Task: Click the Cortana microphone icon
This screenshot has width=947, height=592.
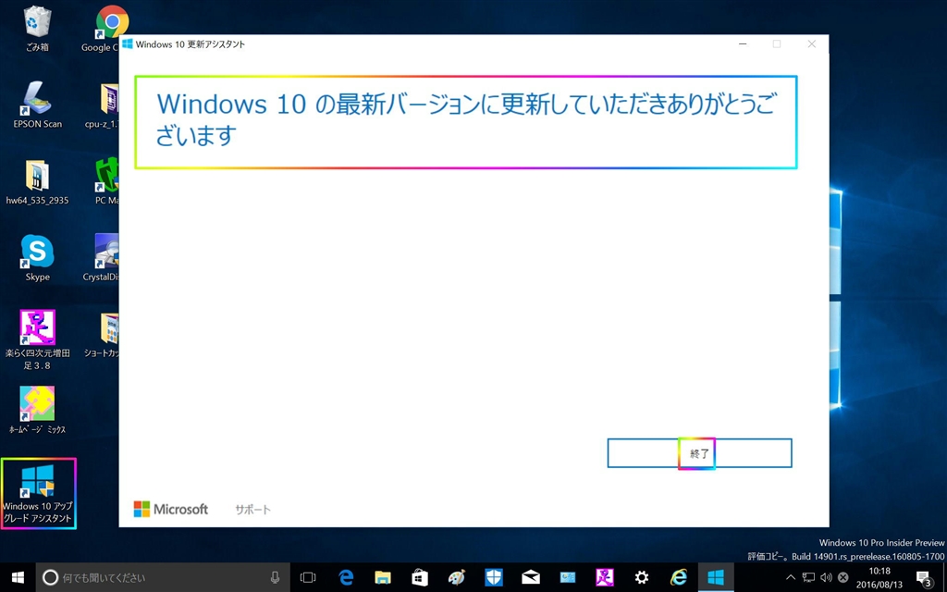Action: 275,577
